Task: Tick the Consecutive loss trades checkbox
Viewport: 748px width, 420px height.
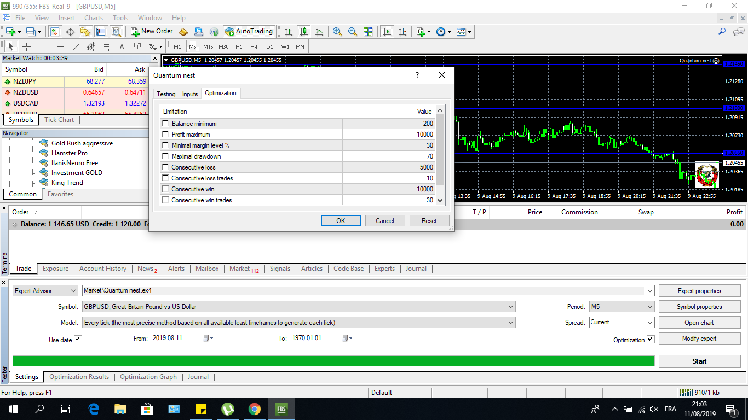Action: (165, 178)
